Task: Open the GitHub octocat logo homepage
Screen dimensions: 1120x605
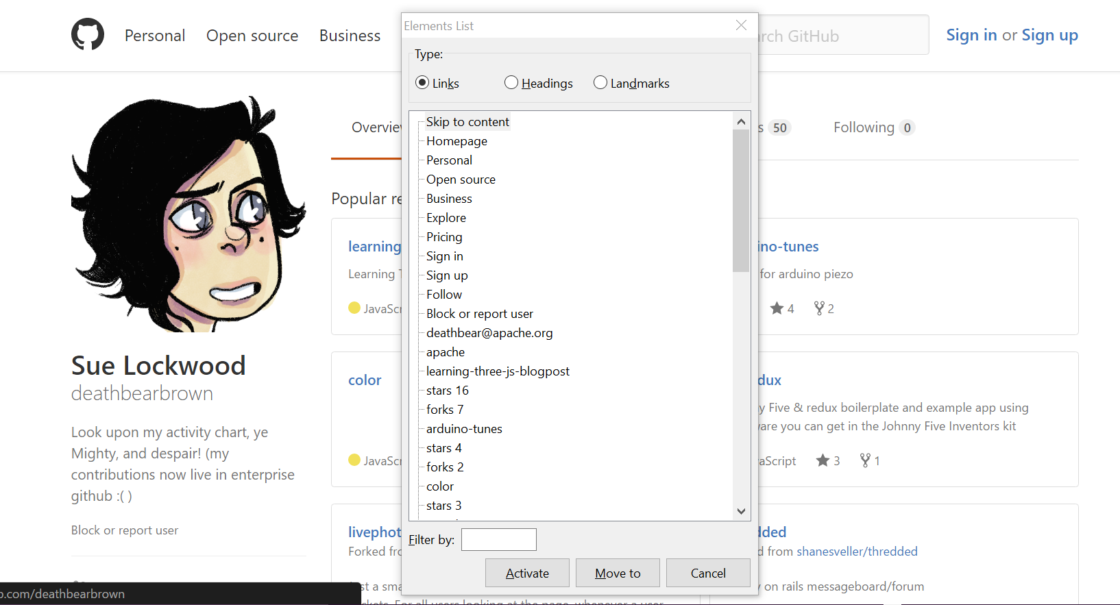Action: (x=88, y=35)
